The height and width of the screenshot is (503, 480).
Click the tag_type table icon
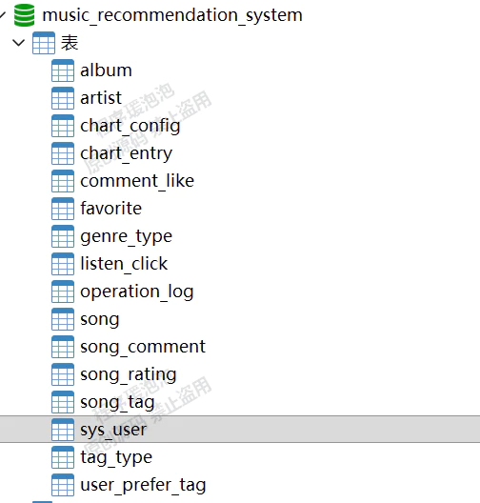pos(63,457)
